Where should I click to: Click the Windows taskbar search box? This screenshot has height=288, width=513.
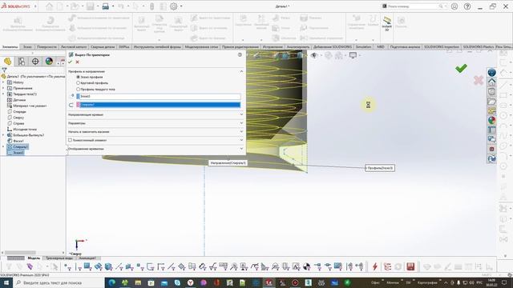59,282
